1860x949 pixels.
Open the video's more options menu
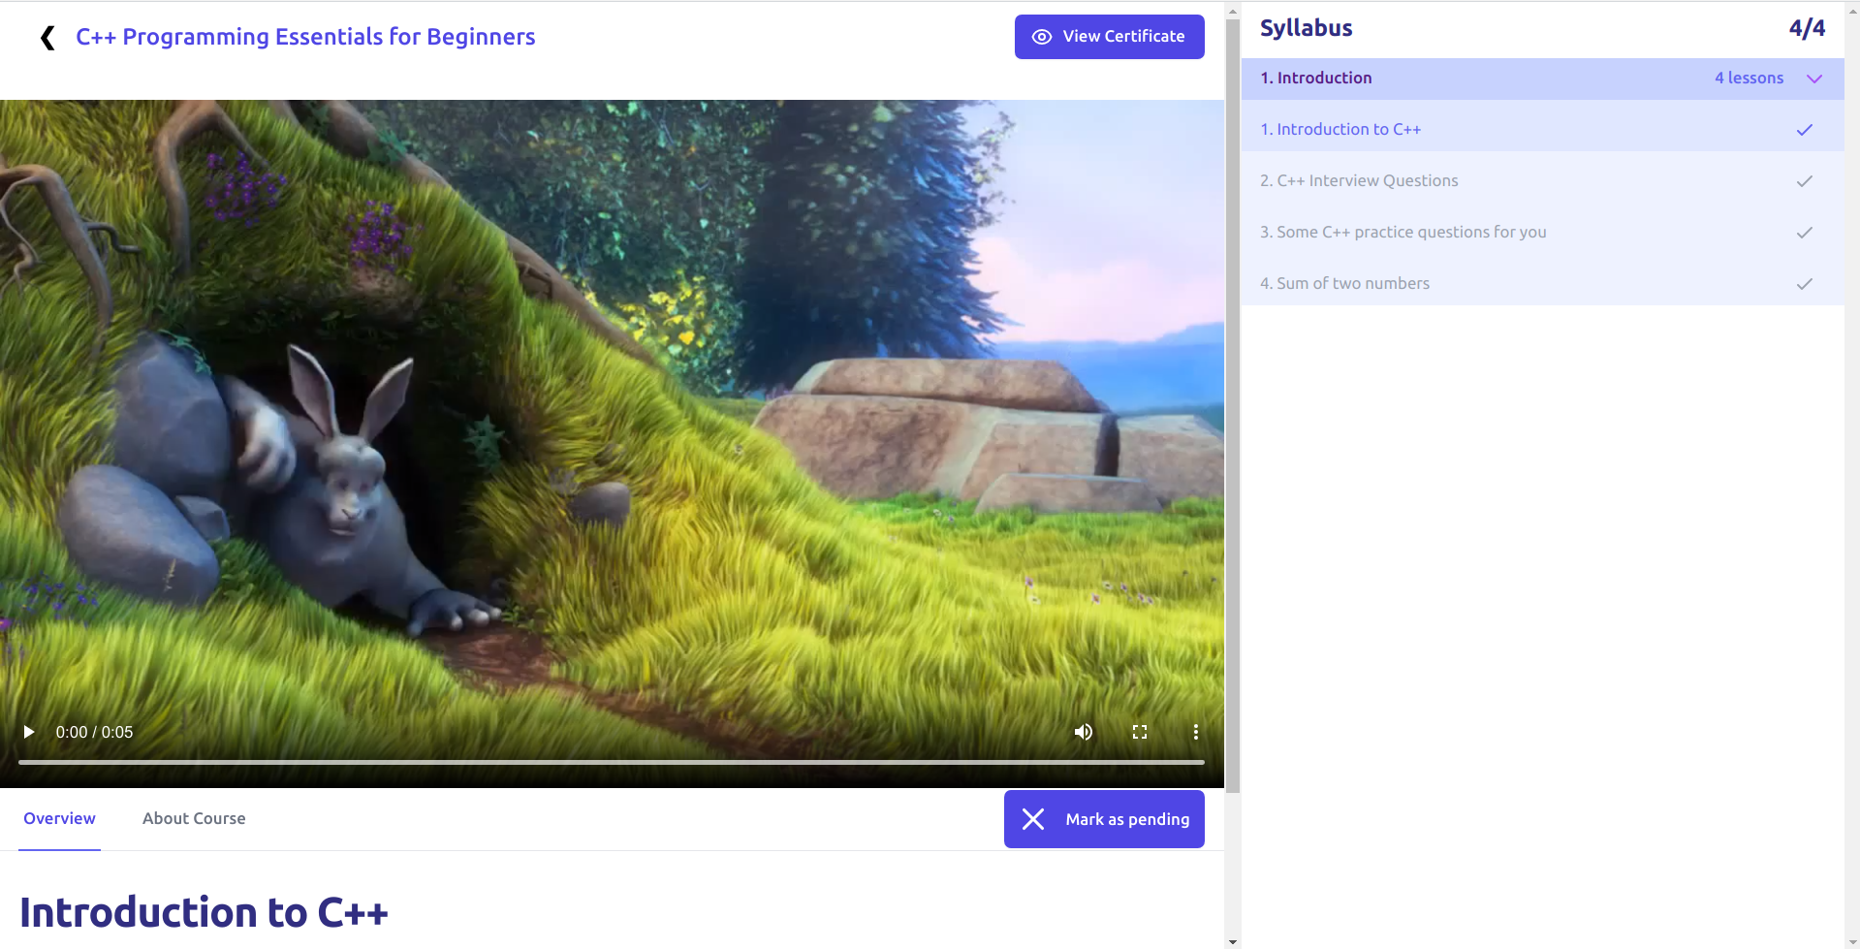1196,732
